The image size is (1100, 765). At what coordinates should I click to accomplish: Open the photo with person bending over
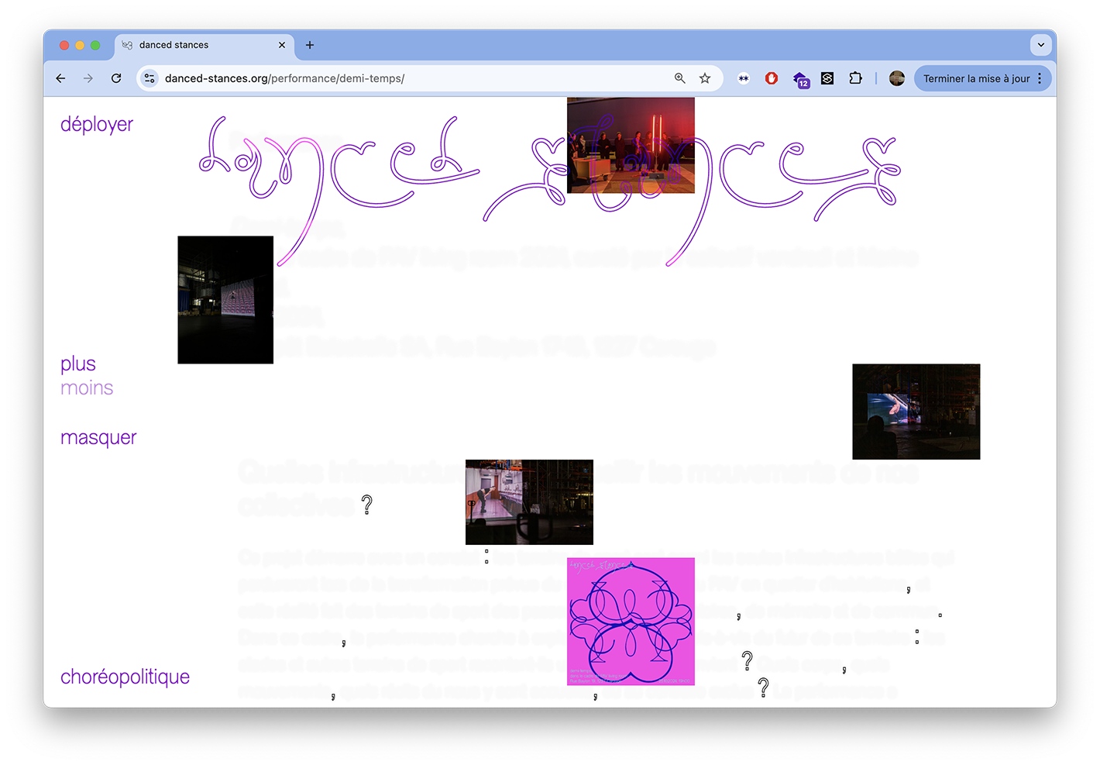(x=529, y=502)
